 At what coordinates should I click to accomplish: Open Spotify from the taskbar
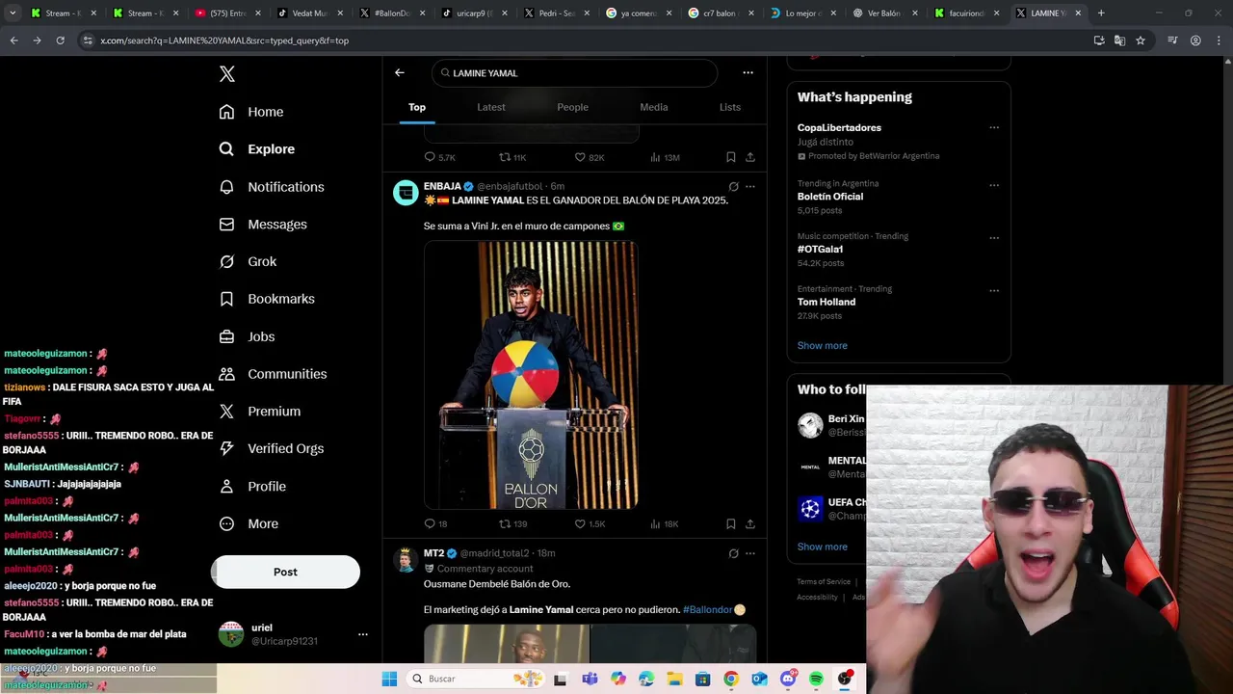pos(816,679)
